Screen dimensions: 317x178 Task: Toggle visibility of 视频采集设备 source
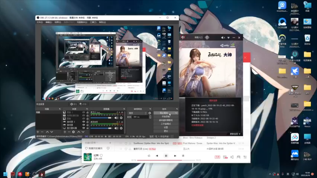point(84,116)
